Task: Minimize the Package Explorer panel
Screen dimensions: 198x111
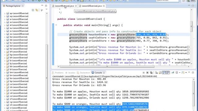Action: tap(42, 6)
